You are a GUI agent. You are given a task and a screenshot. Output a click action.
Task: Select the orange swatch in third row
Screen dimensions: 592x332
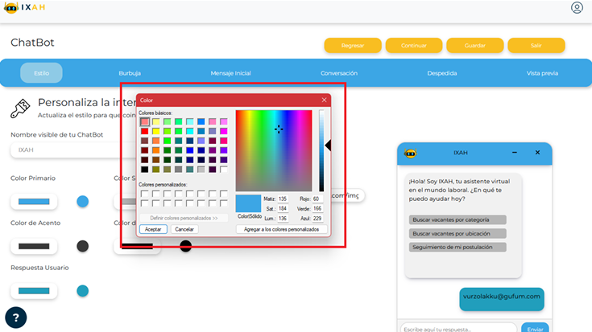pos(156,141)
